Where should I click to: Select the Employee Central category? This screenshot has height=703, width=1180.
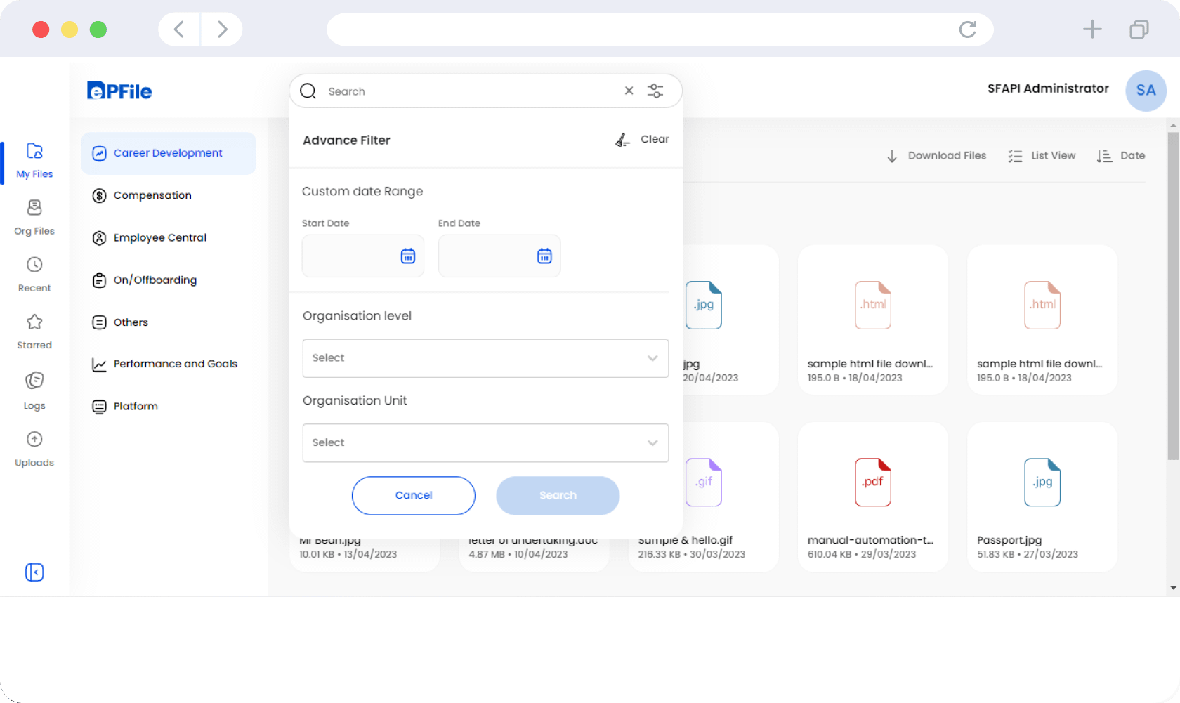(159, 238)
